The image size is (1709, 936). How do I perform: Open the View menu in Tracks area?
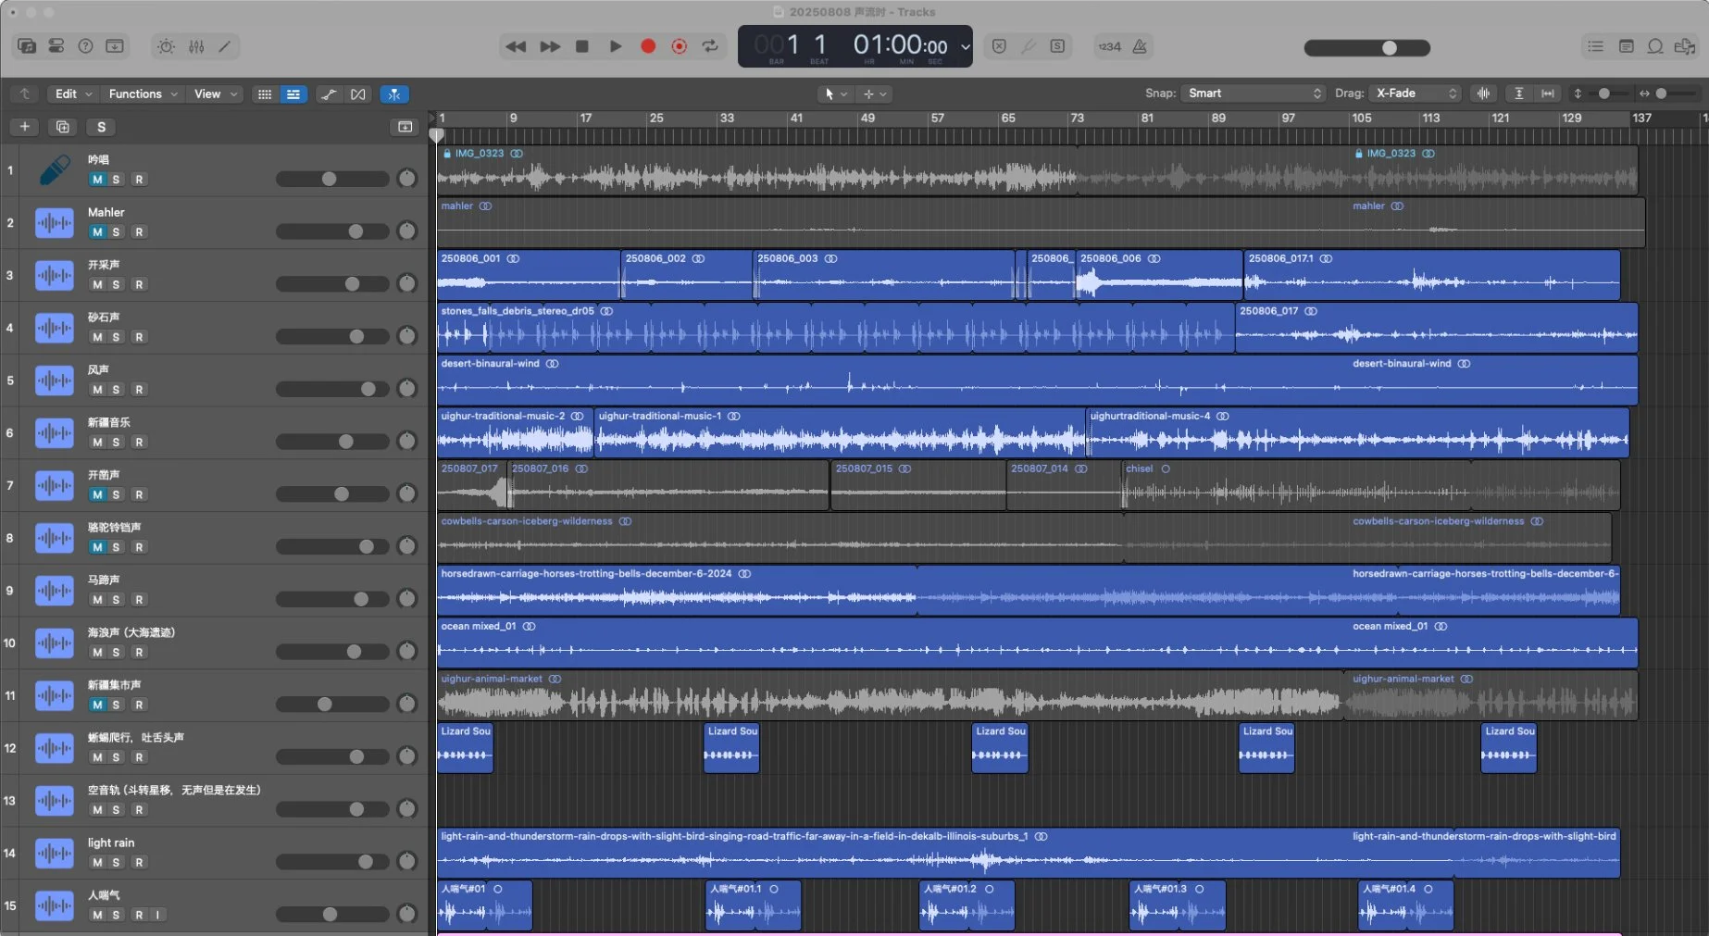[216, 94]
